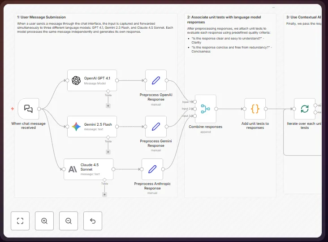Click the 'Add unit tests to responses' label
This screenshot has width=328, height=242.
(x=255, y=126)
